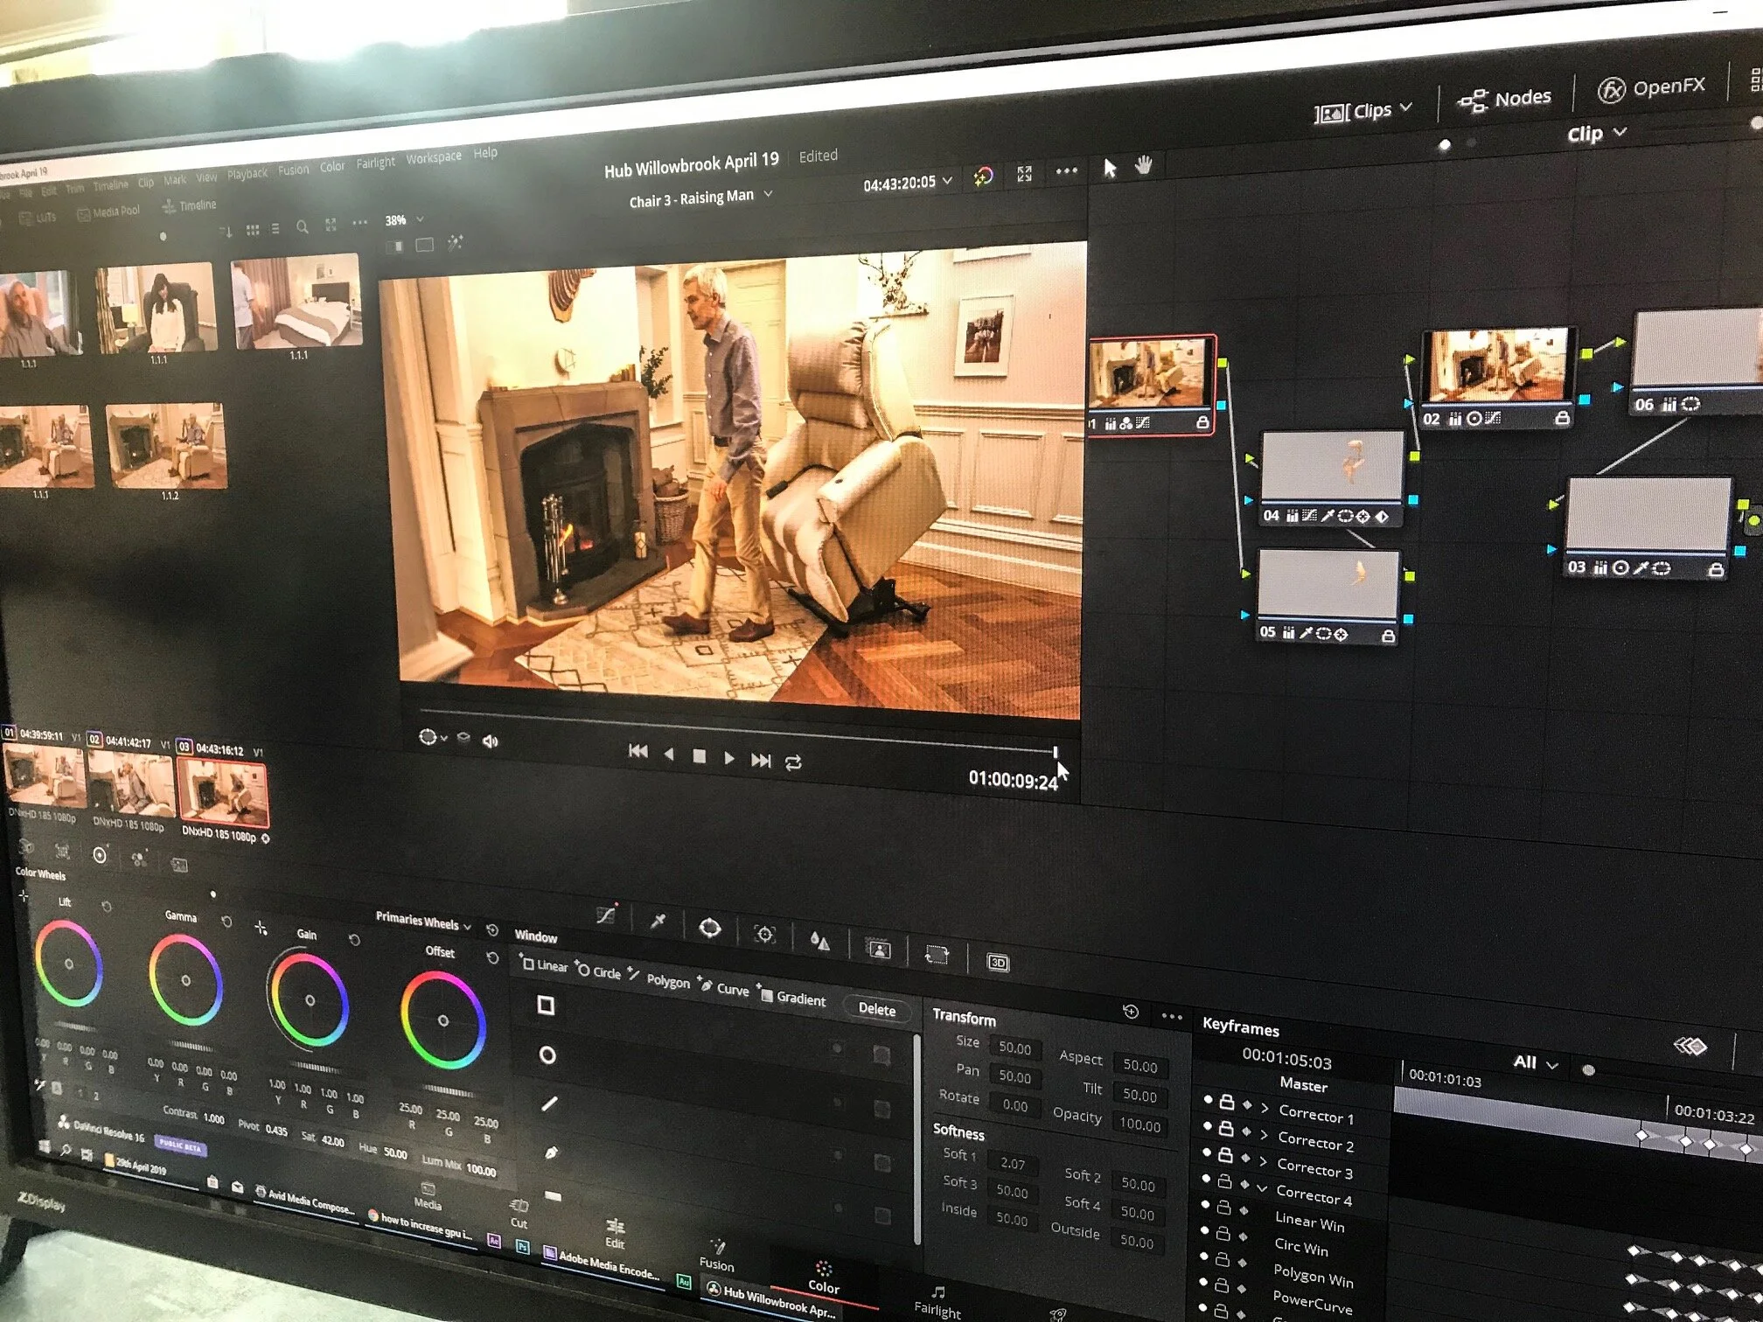This screenshot has width=1763, height=1322.
Task: Toggle full screen viewer icon
Action: pos(1025,174)
